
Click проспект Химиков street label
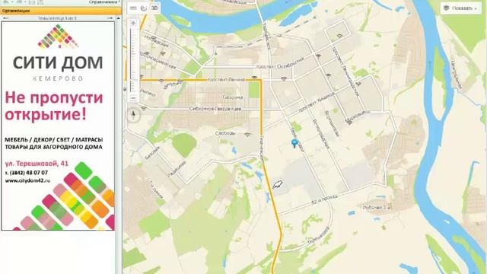(317, 102)
